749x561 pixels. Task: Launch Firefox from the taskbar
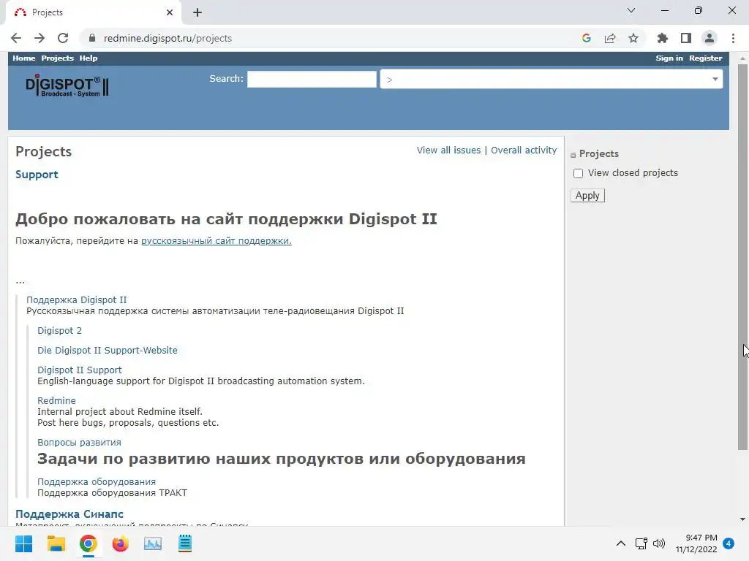tap(121, 543)
